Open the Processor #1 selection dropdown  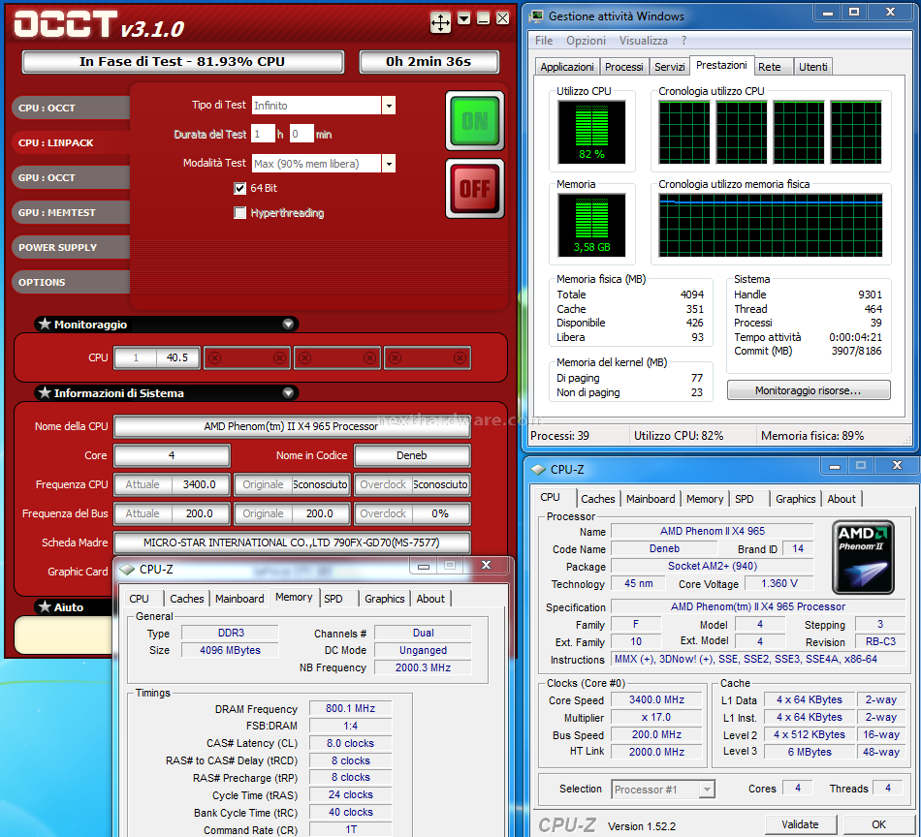(707, 790)
